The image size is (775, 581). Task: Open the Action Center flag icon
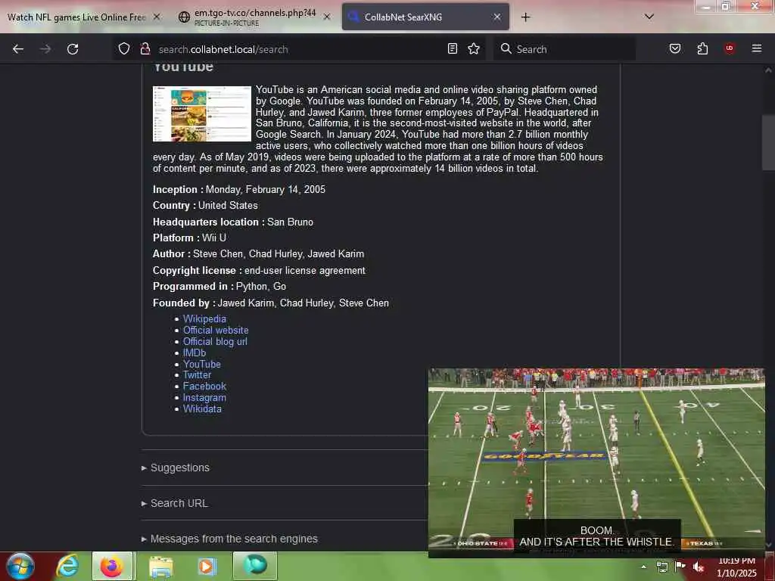pos(680,566)
